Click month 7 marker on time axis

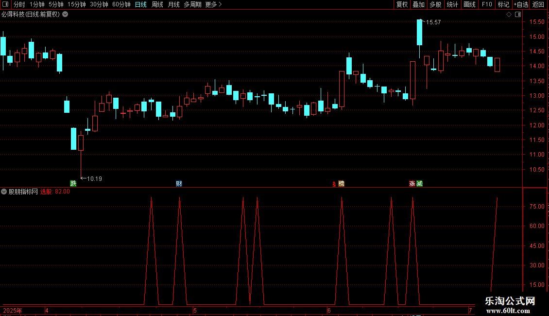pyautogui.click(x=470, y=311)
